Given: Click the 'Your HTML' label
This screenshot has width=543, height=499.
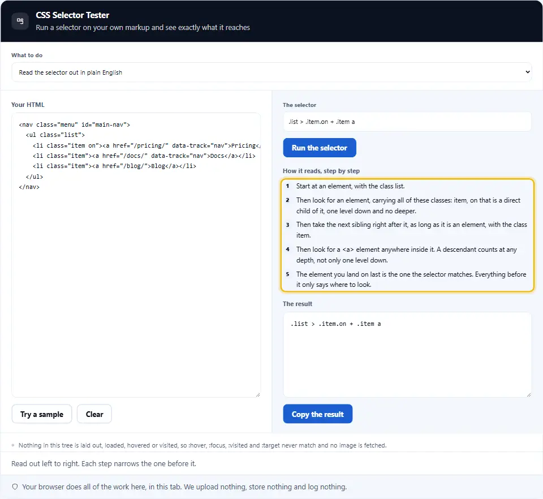Looking at the screenshot, I should 28,105.
